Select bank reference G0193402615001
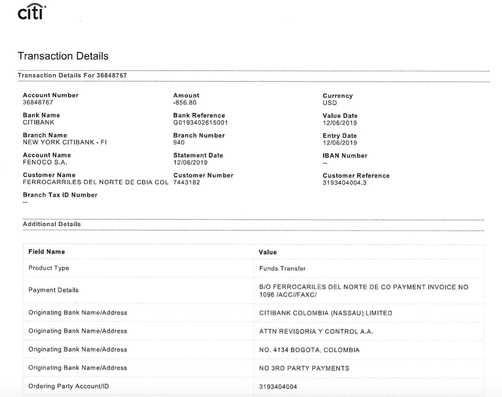Viewport: 502px width, 397px height. (201, 123)
